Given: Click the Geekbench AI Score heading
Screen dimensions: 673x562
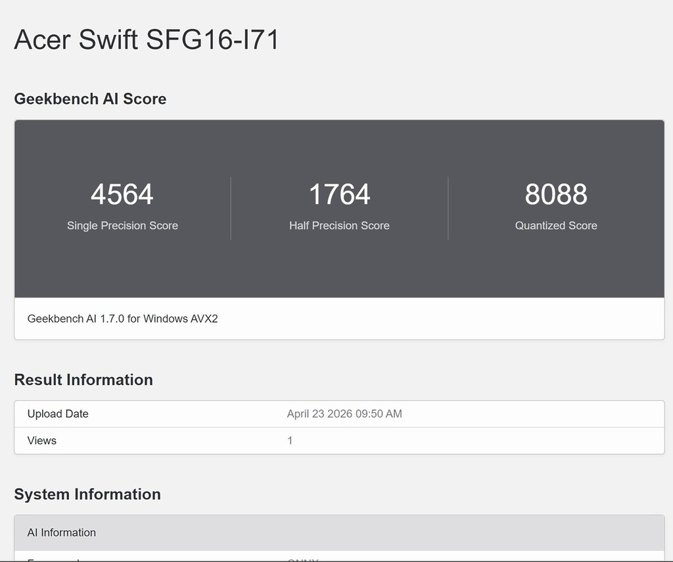Looking at the screenshot, I should click(90, 99).
